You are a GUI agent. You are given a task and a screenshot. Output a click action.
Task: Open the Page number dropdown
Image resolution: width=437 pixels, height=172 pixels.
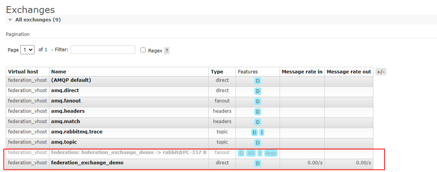(x=28, y=50)
